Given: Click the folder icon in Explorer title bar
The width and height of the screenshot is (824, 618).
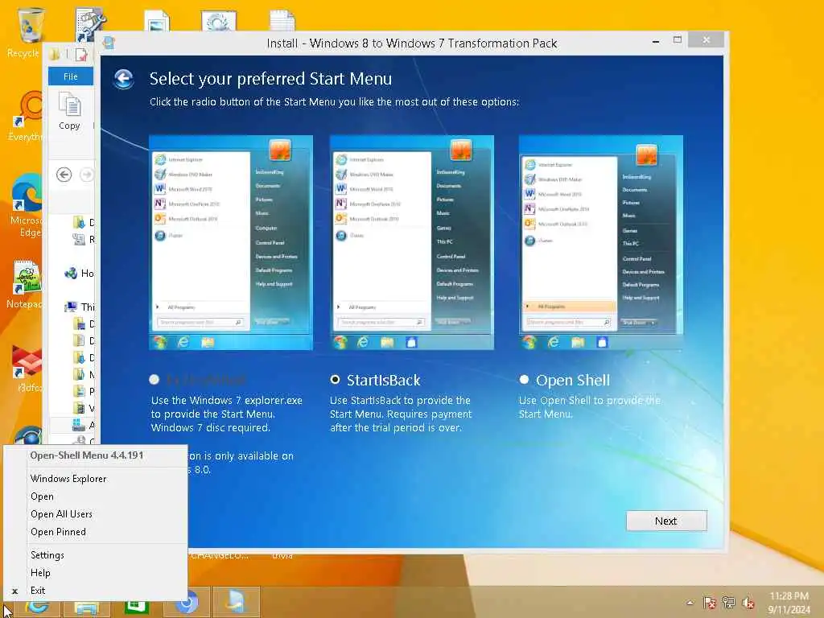Looking at the screenshot, I should (x=54, y=54).
